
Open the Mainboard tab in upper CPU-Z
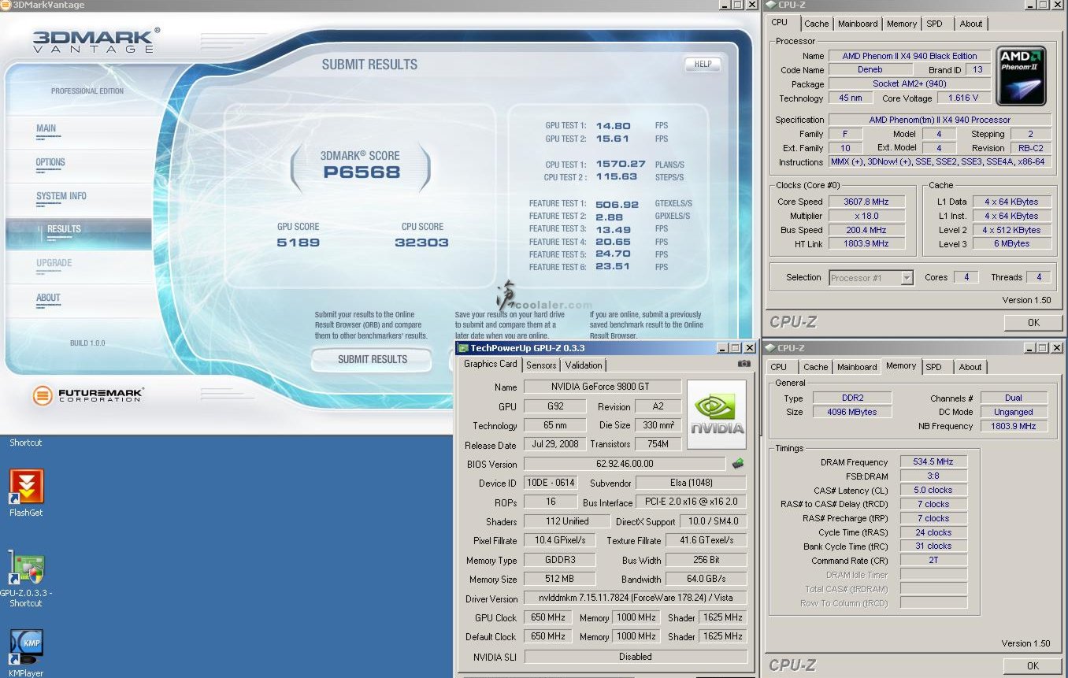(x=858, y=24)
